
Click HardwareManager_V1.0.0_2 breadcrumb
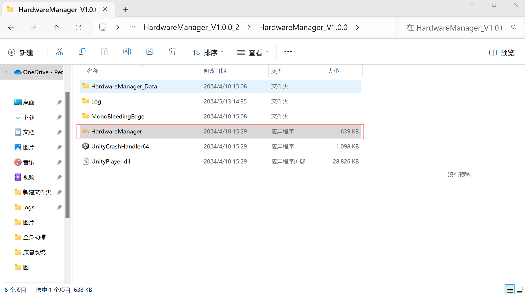coord(191,27)
